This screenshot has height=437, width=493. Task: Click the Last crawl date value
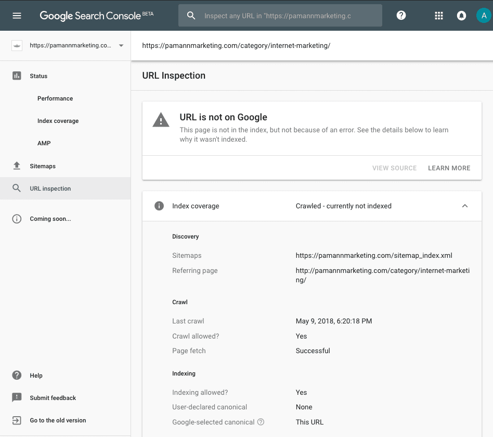click(x=333, y=321)
